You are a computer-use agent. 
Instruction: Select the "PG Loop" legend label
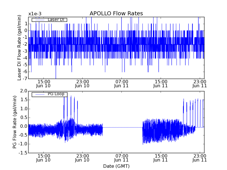coord(56,94)
